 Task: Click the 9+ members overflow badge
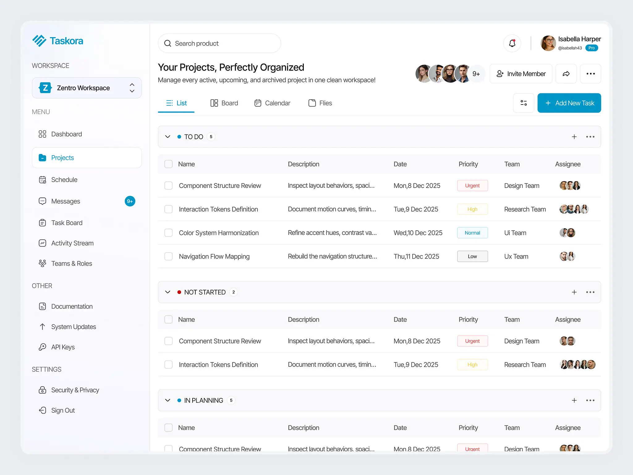coord(476,74)
